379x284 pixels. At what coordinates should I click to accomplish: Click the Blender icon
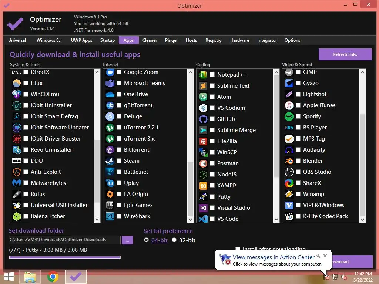coord(289,161)
